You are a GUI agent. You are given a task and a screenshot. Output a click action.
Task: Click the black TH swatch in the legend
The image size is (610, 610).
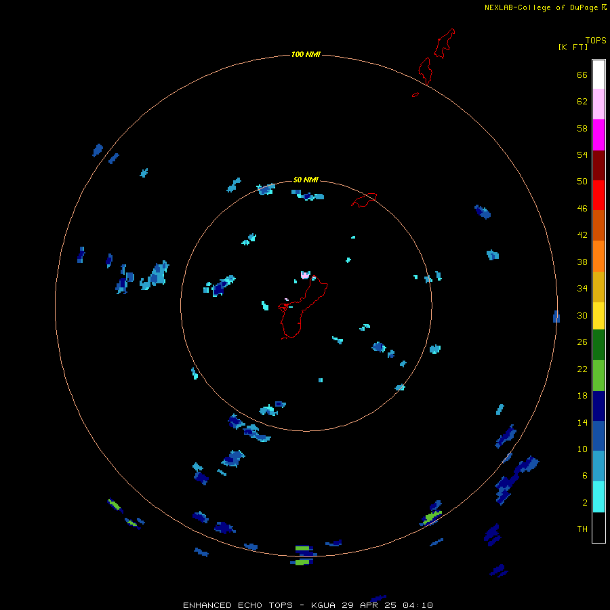click(x=598, y=527)
